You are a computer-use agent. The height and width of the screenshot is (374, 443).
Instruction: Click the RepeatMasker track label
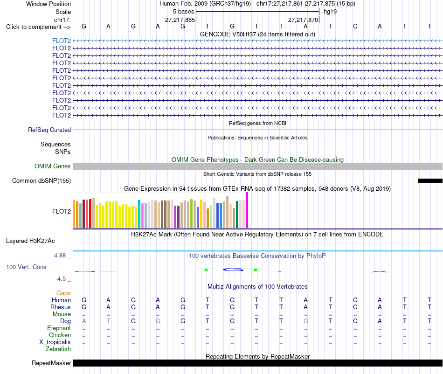[51, 363]
